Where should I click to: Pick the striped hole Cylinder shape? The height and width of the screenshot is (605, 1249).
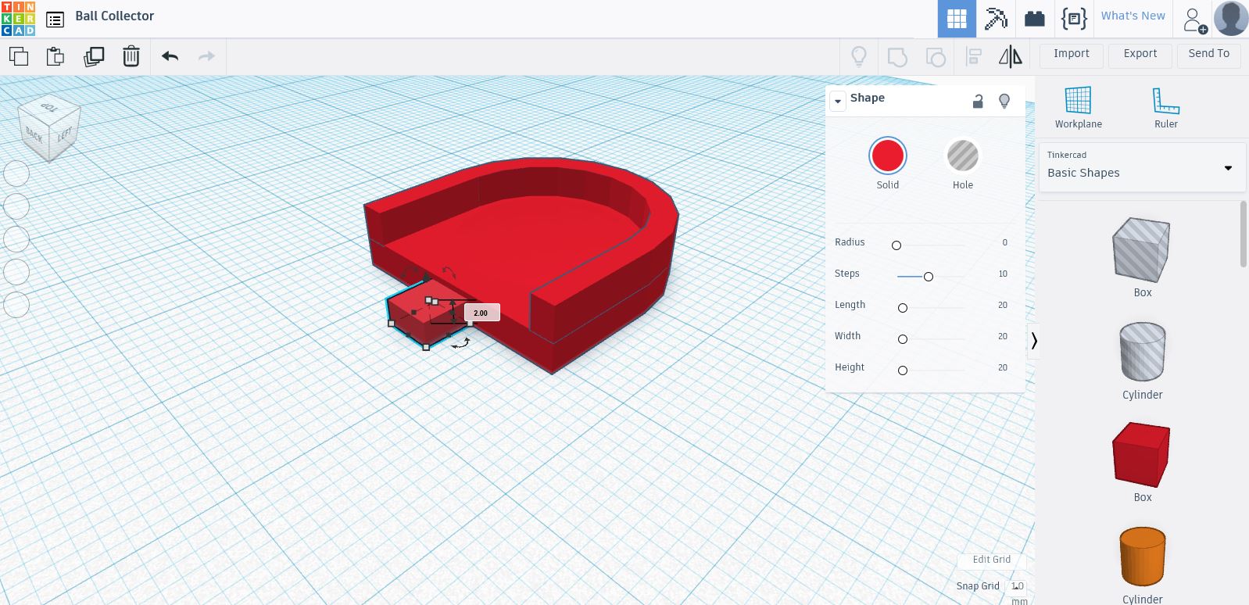pos(1142,352)
